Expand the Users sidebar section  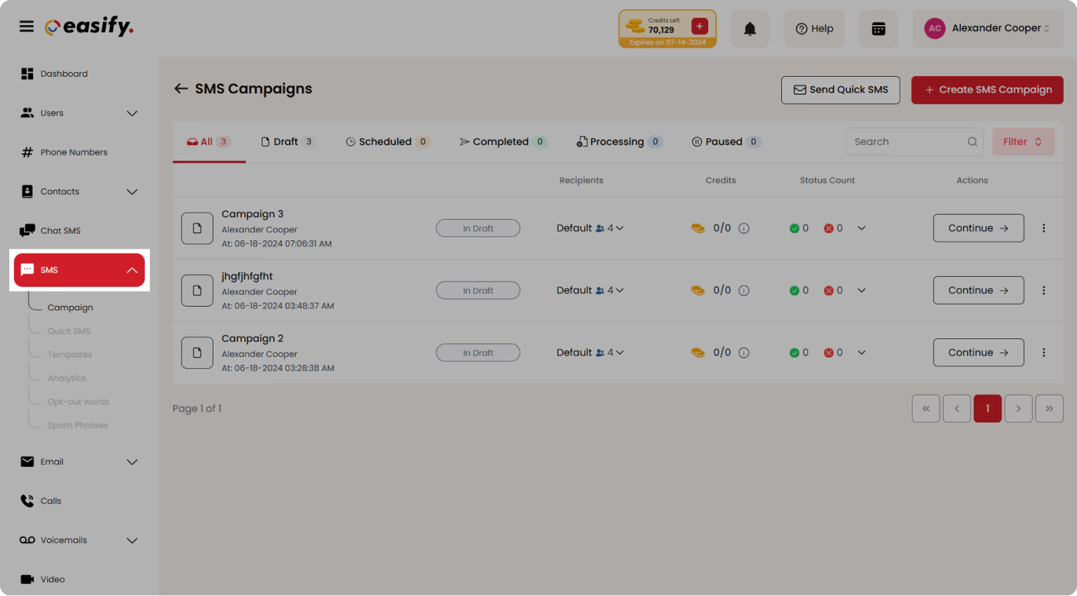coord(132,113)
